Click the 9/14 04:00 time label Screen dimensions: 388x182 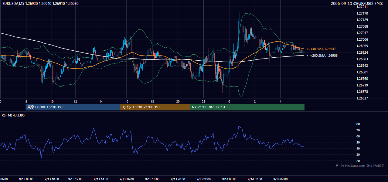[x=281, y=179]
